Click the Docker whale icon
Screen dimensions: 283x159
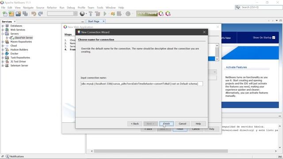coord(7,53)
